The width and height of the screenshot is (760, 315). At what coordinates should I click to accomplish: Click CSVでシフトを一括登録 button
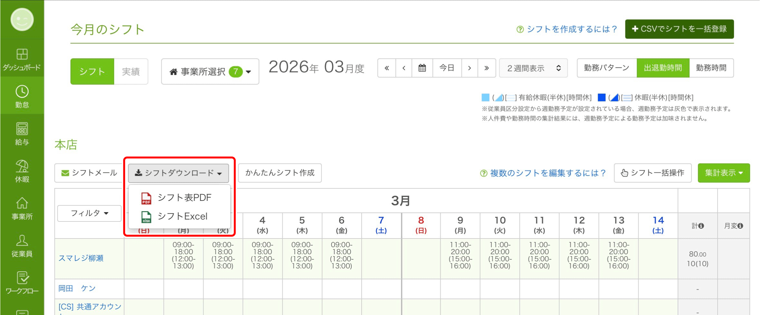(x=679, y=29)
